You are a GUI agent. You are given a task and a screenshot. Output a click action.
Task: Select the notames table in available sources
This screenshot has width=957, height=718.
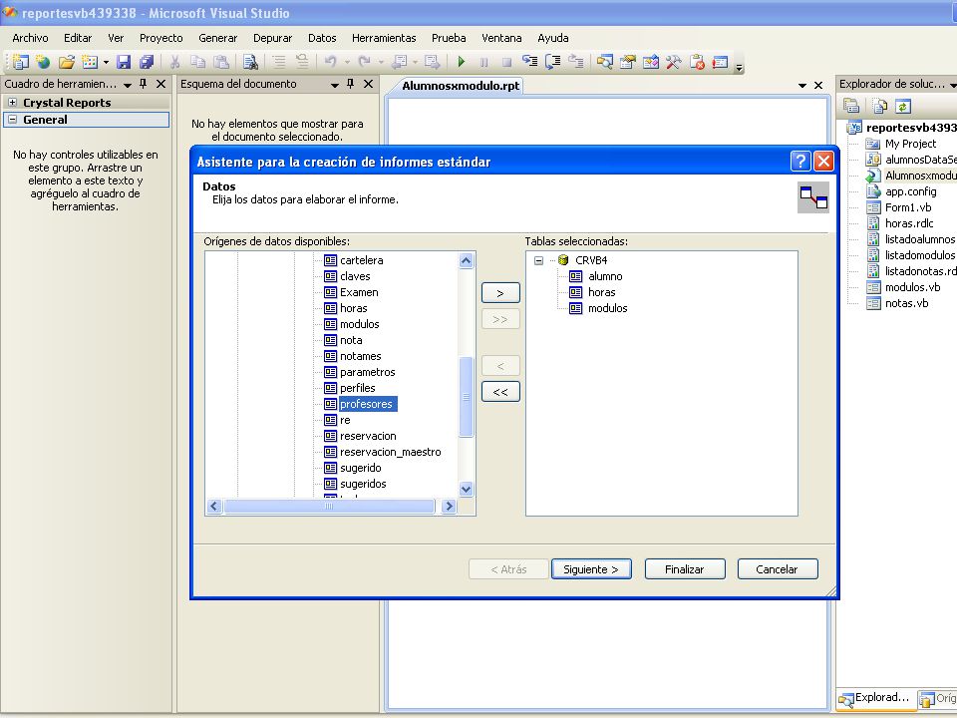pos(360,356)
